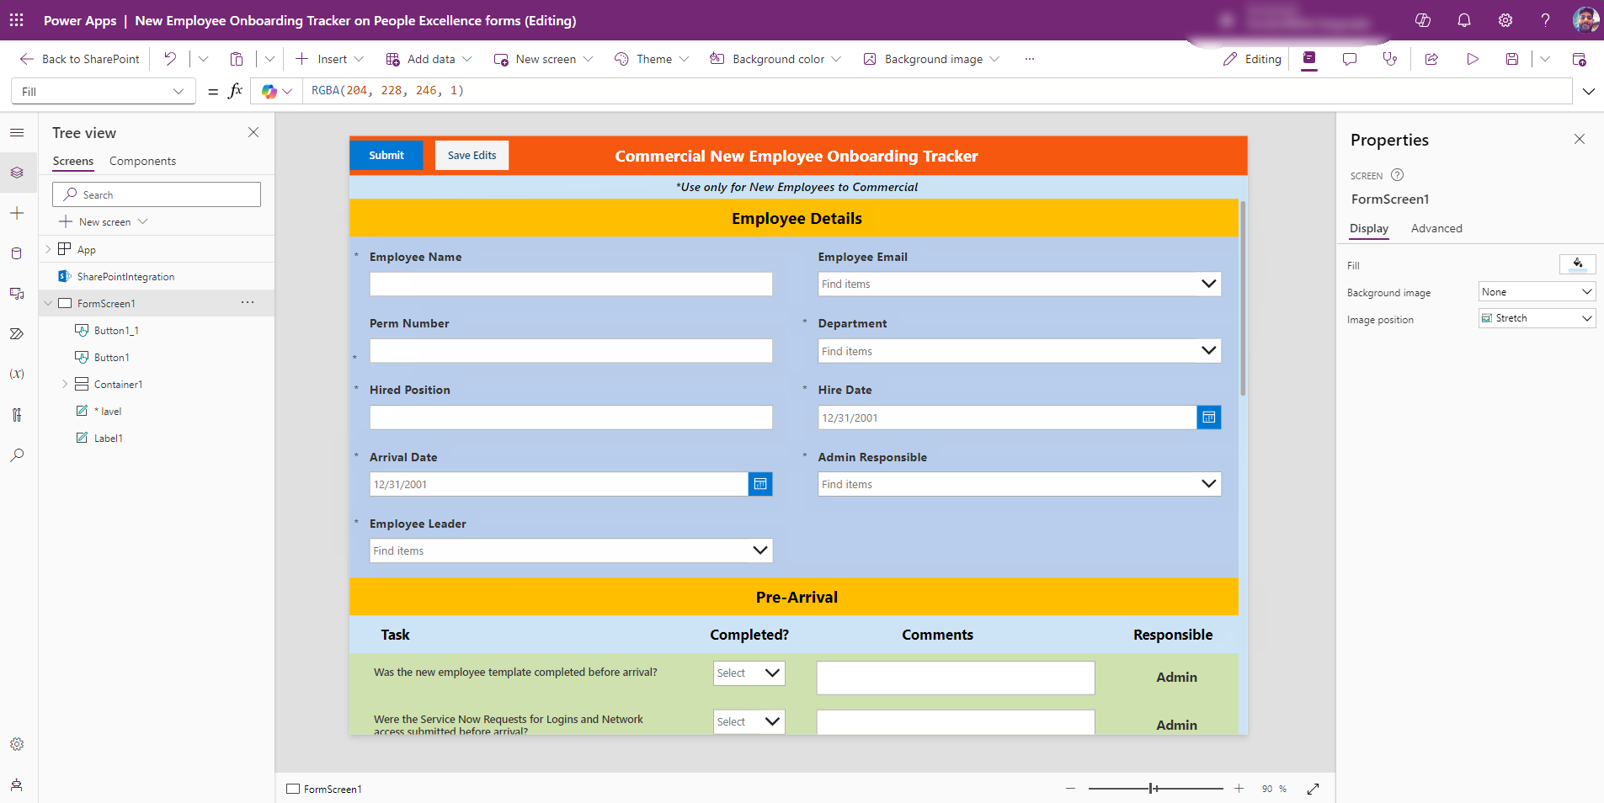
Task: Open Search icon in left sidebar
Action: click(17, 455)
